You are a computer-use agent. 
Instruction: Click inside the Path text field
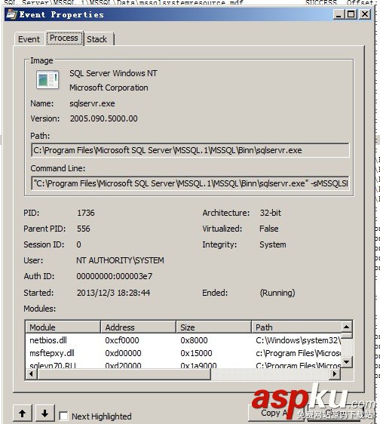(190, 150)
